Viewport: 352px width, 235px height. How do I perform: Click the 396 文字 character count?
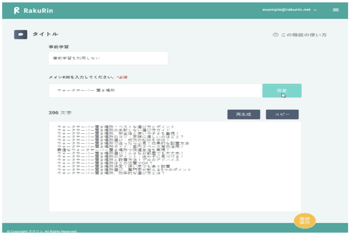(x=60, y=113)
